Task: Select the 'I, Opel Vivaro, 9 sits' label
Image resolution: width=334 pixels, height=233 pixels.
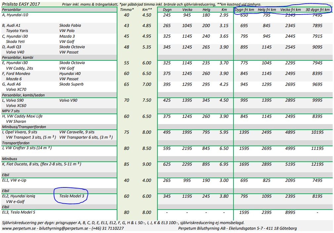Action: click(20, 132)
